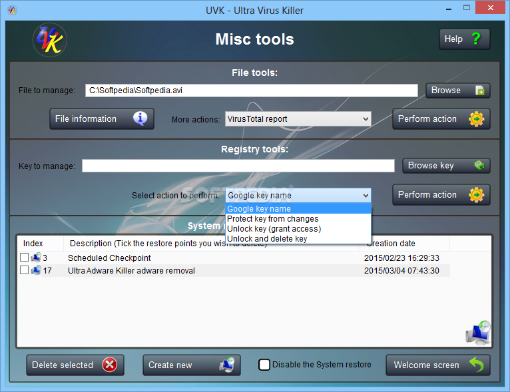Close the UVK window
Screen dimensions: 510x392
click(x=490, y=7)
